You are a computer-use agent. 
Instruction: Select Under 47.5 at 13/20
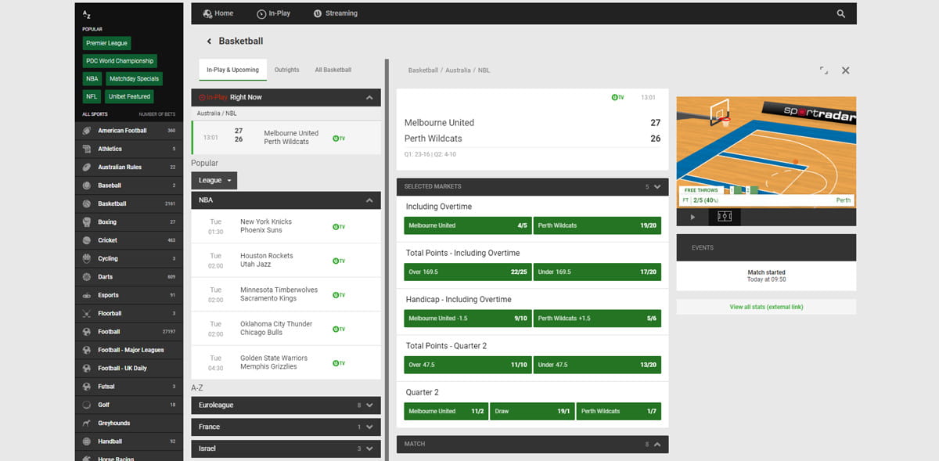pyautogui.click(x=597, y=365)
